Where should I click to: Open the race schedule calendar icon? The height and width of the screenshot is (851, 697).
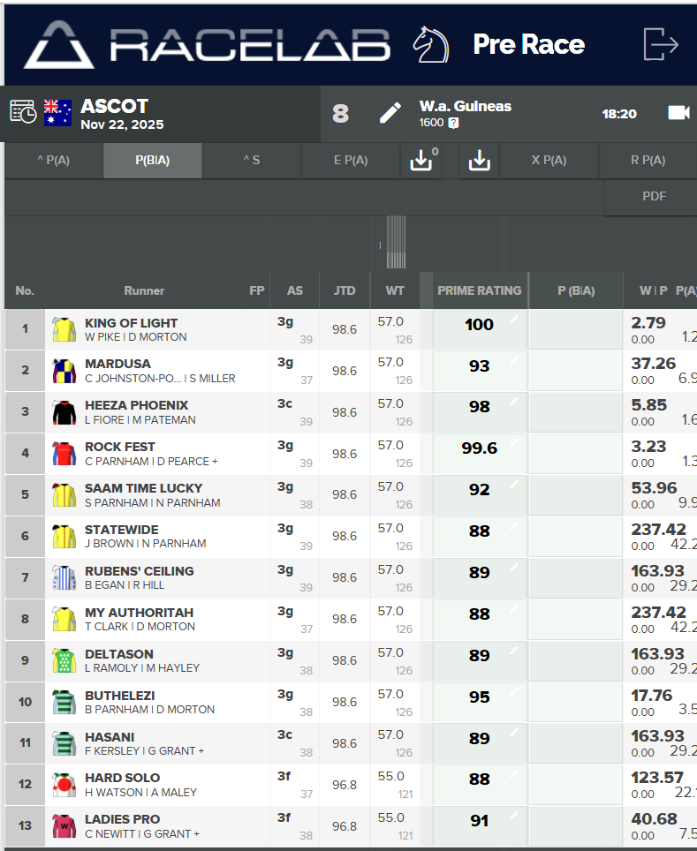pos(23,111)
